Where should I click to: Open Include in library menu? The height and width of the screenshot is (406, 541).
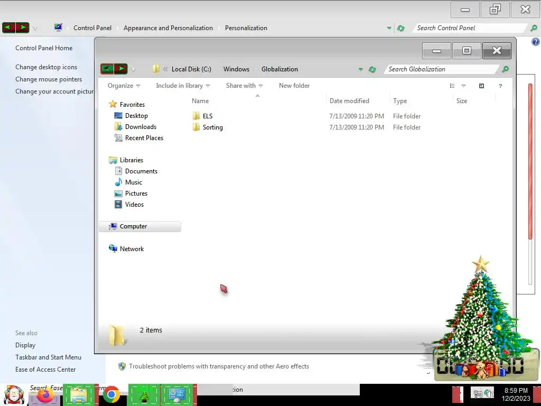click(x=183, y=86)
